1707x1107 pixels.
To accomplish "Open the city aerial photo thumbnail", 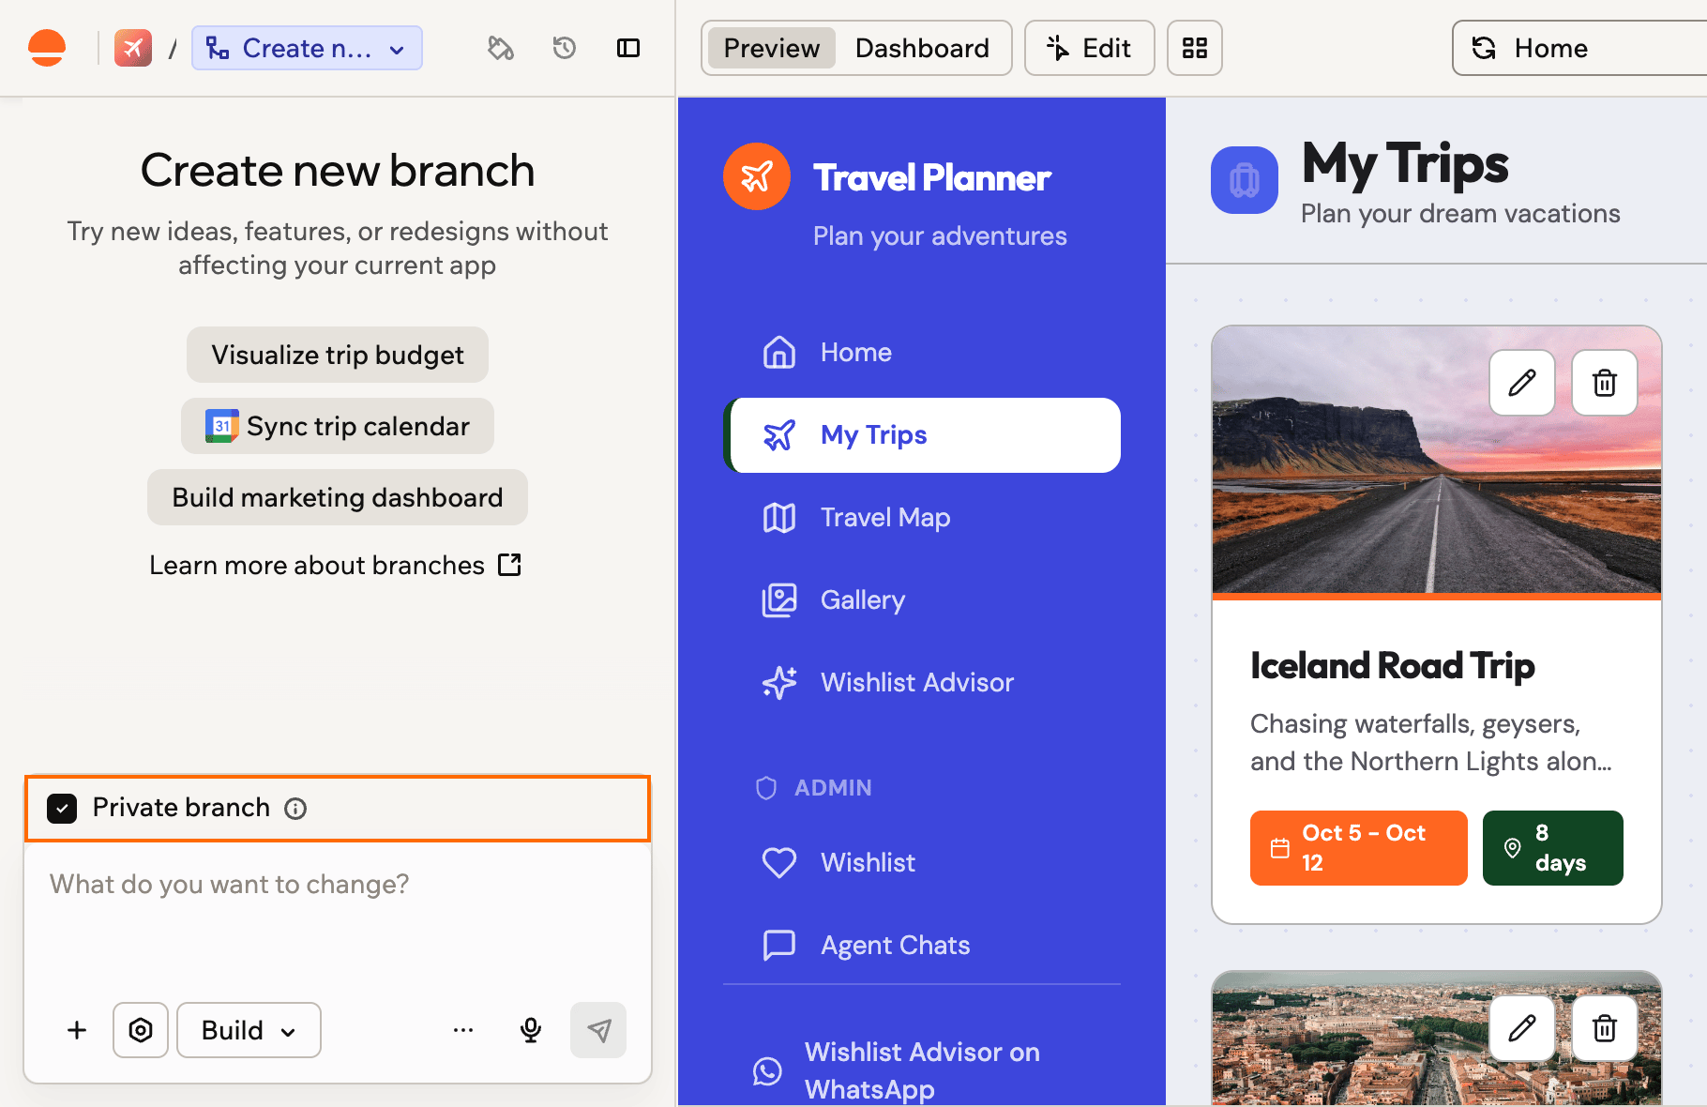I will 1436,1039.
